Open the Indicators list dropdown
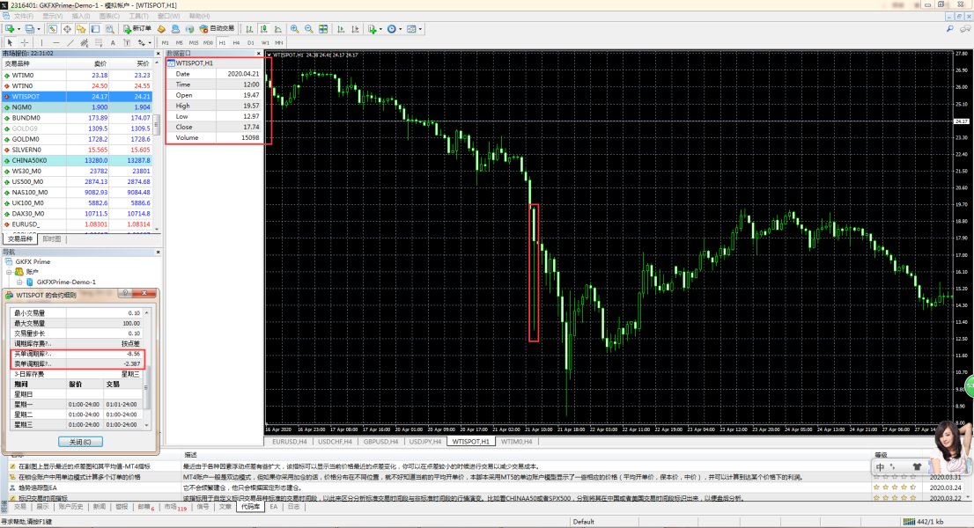974x528 pixels. (374, 28)
